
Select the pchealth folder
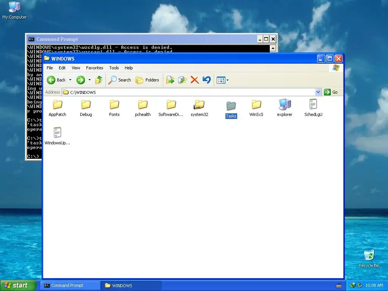click(x=143, y=108)
